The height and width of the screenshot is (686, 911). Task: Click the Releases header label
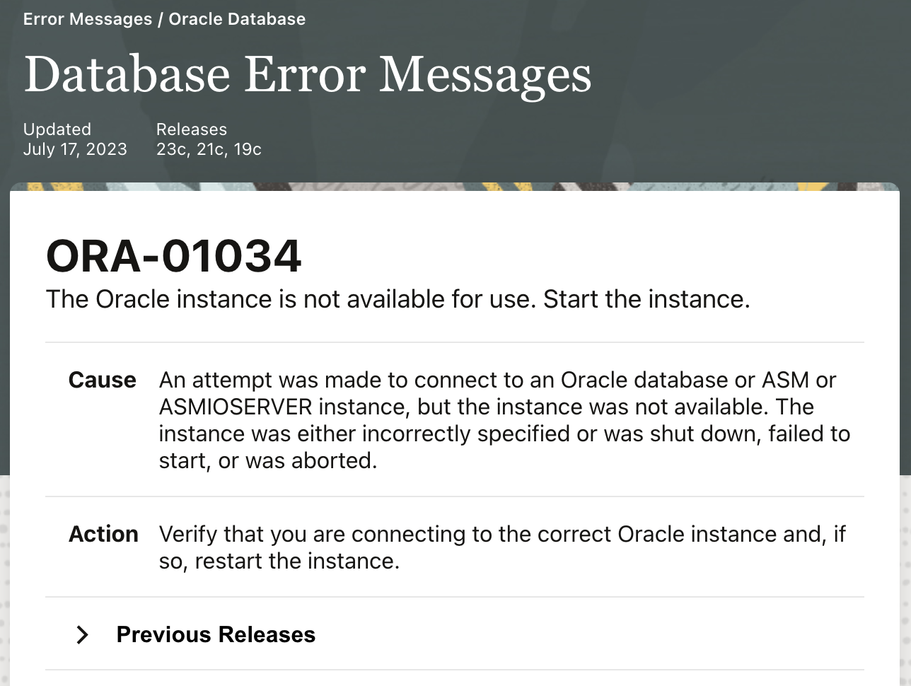192,129
